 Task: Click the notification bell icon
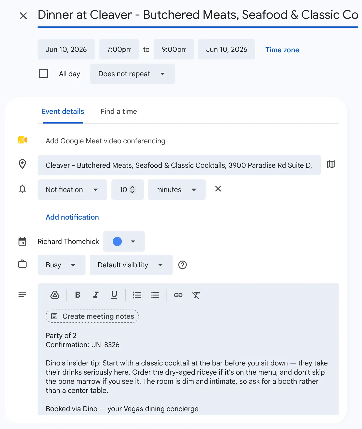coord(22,189)
